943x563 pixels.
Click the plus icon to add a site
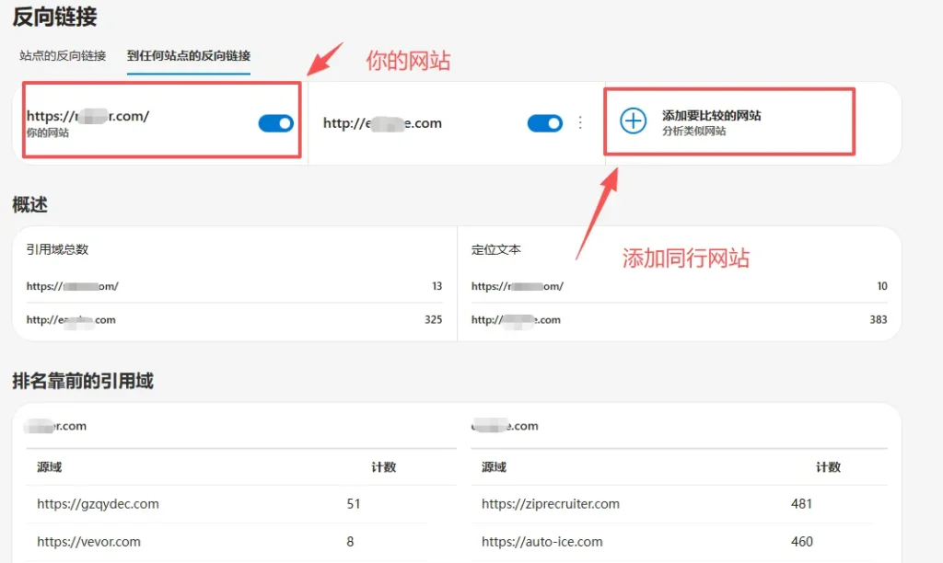[x=633, y=121]
